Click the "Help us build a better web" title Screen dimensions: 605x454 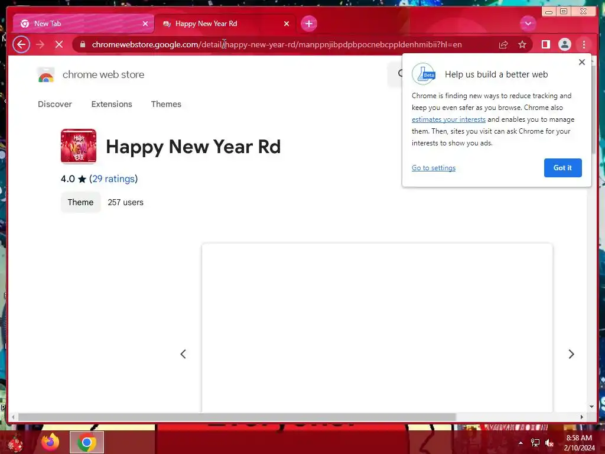[496, 74]
